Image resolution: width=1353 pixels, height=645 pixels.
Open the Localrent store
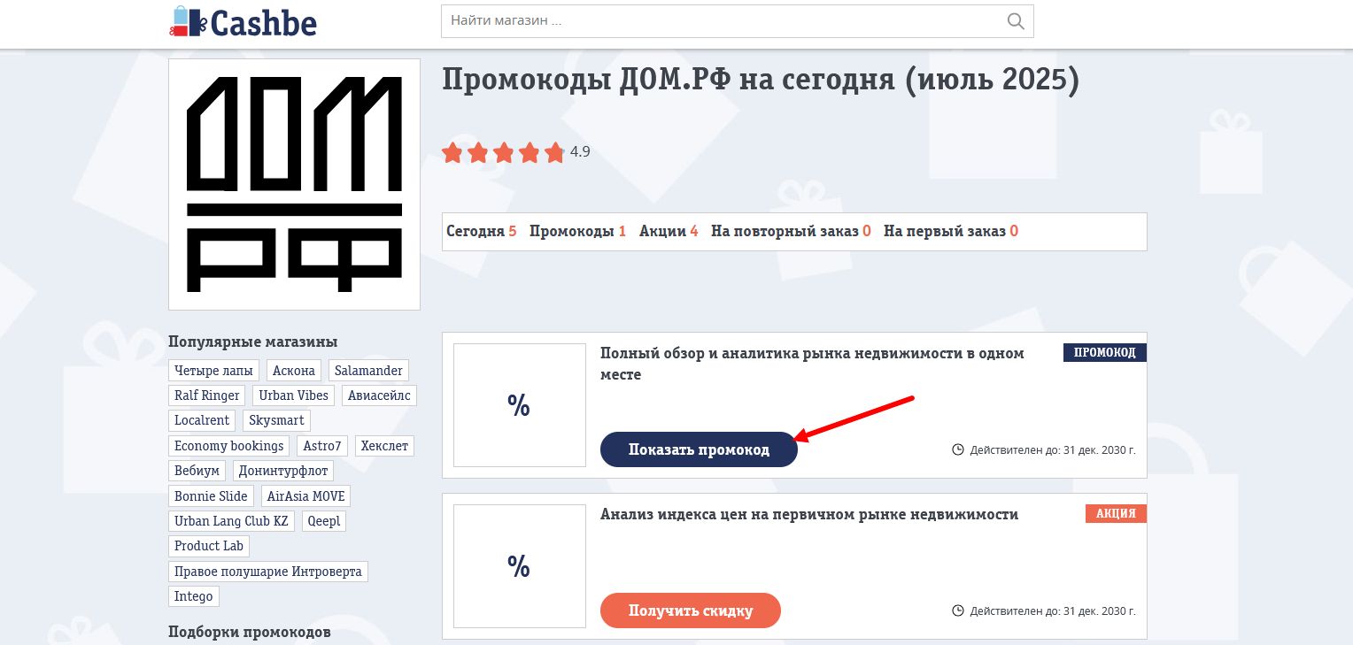click(x=202, y=420)
